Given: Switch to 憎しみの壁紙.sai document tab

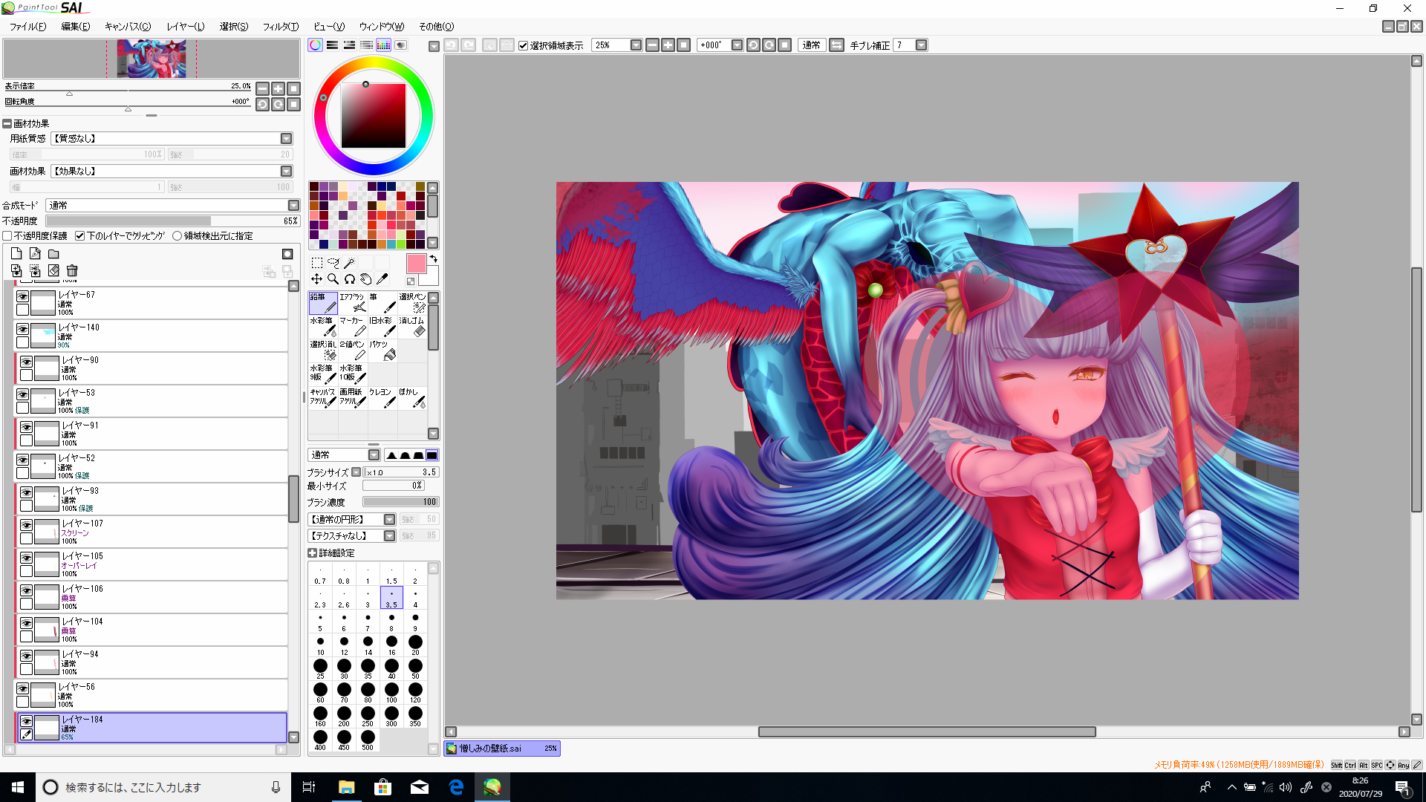Looking at the screenshot, I should coord(502,749).
